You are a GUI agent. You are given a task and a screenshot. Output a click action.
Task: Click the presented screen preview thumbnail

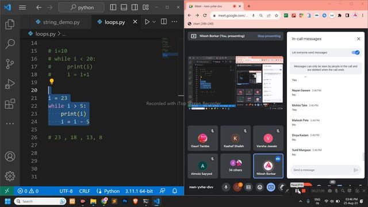(x=235, y=83)
